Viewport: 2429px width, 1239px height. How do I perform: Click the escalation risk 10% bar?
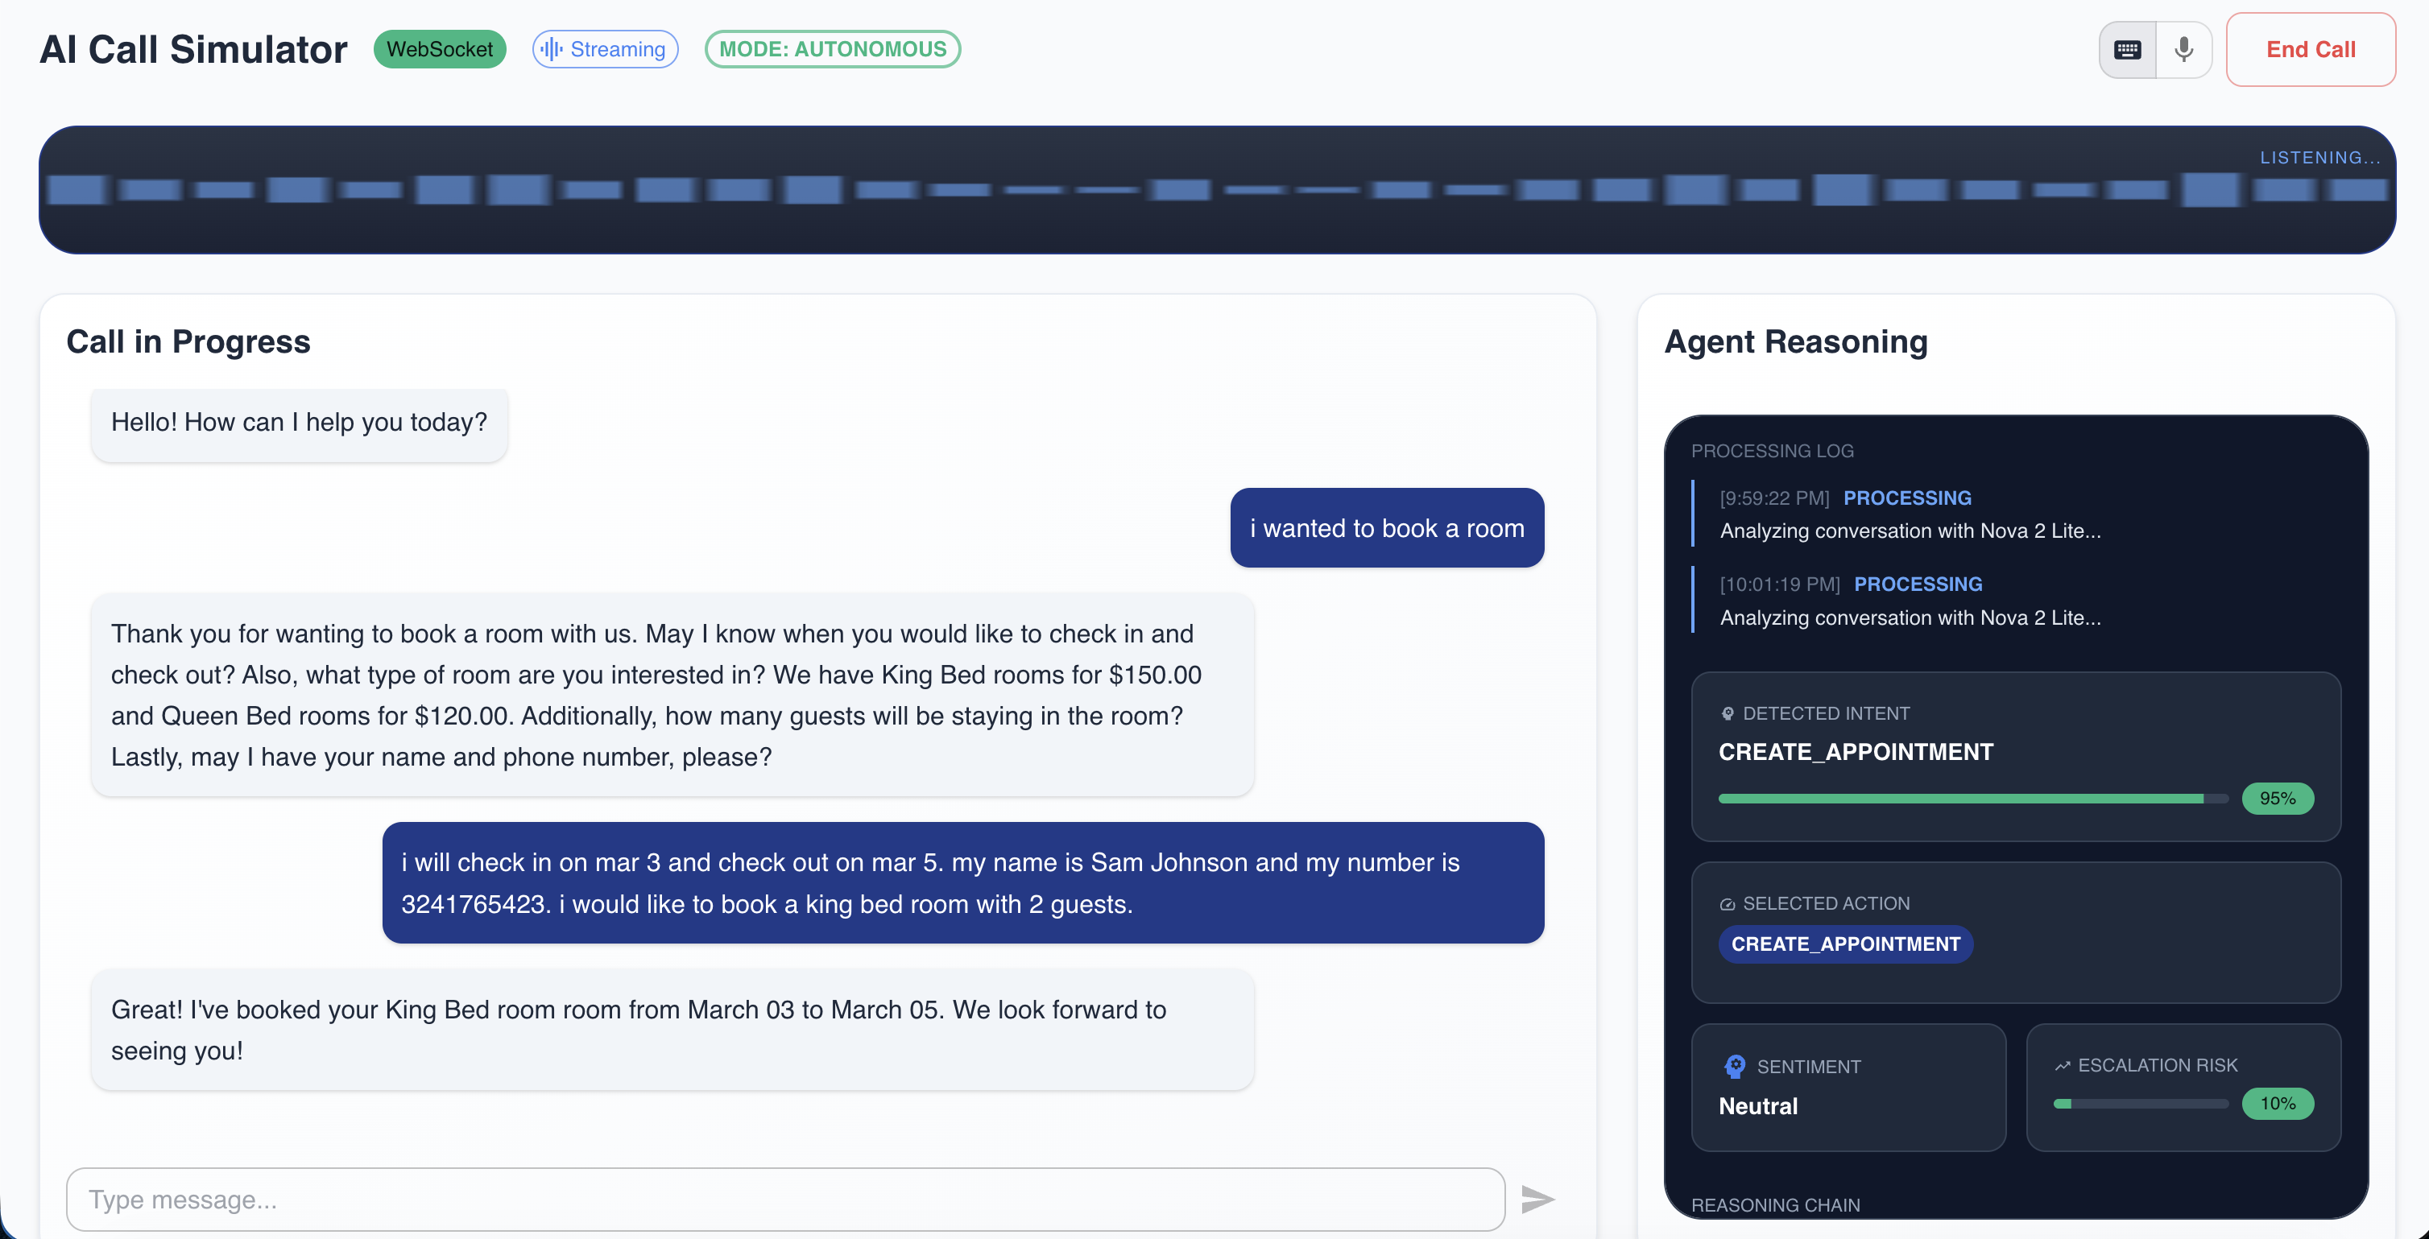coord(2141,1103)
